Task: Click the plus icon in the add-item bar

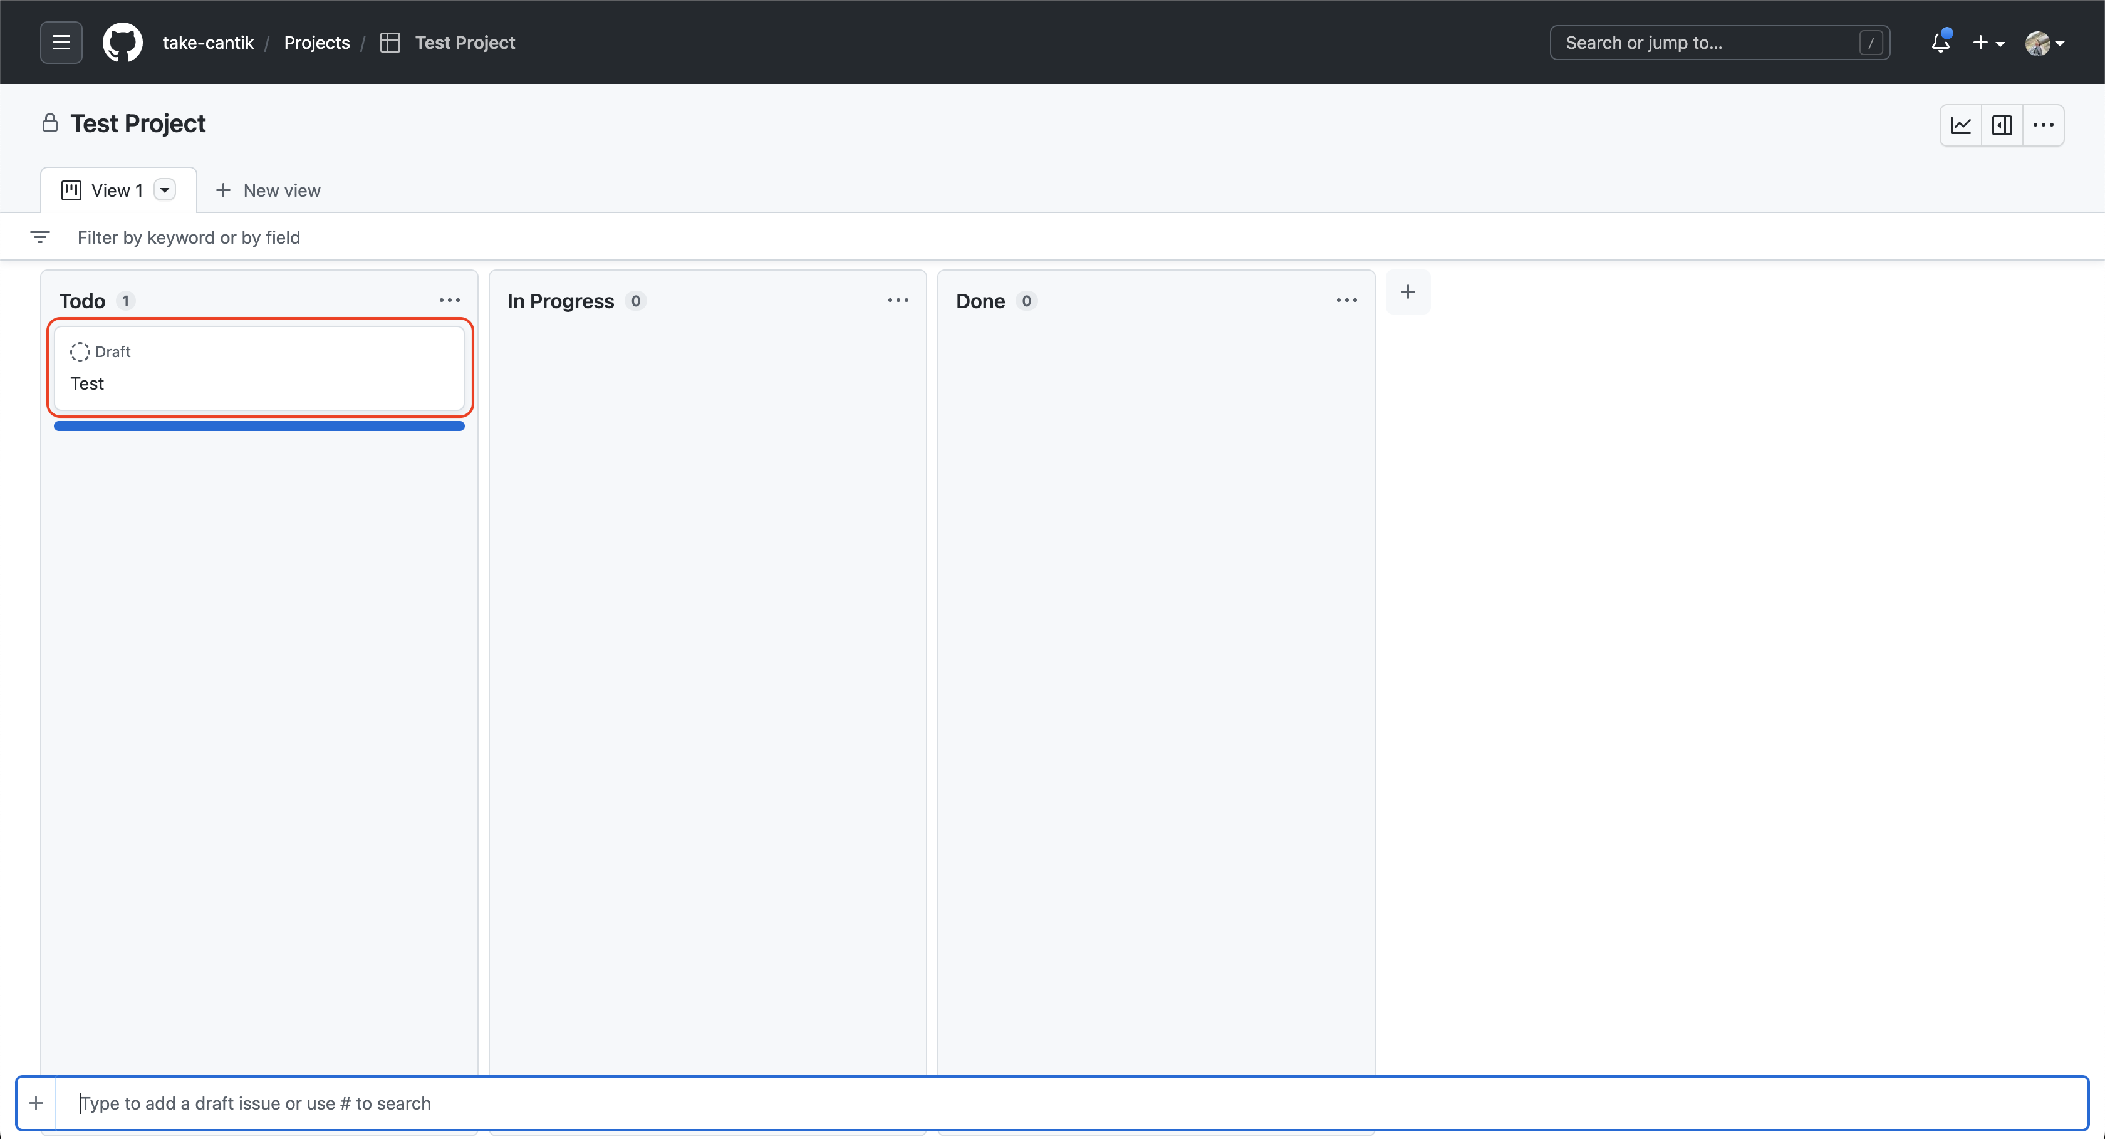Action: (36, 1103)
